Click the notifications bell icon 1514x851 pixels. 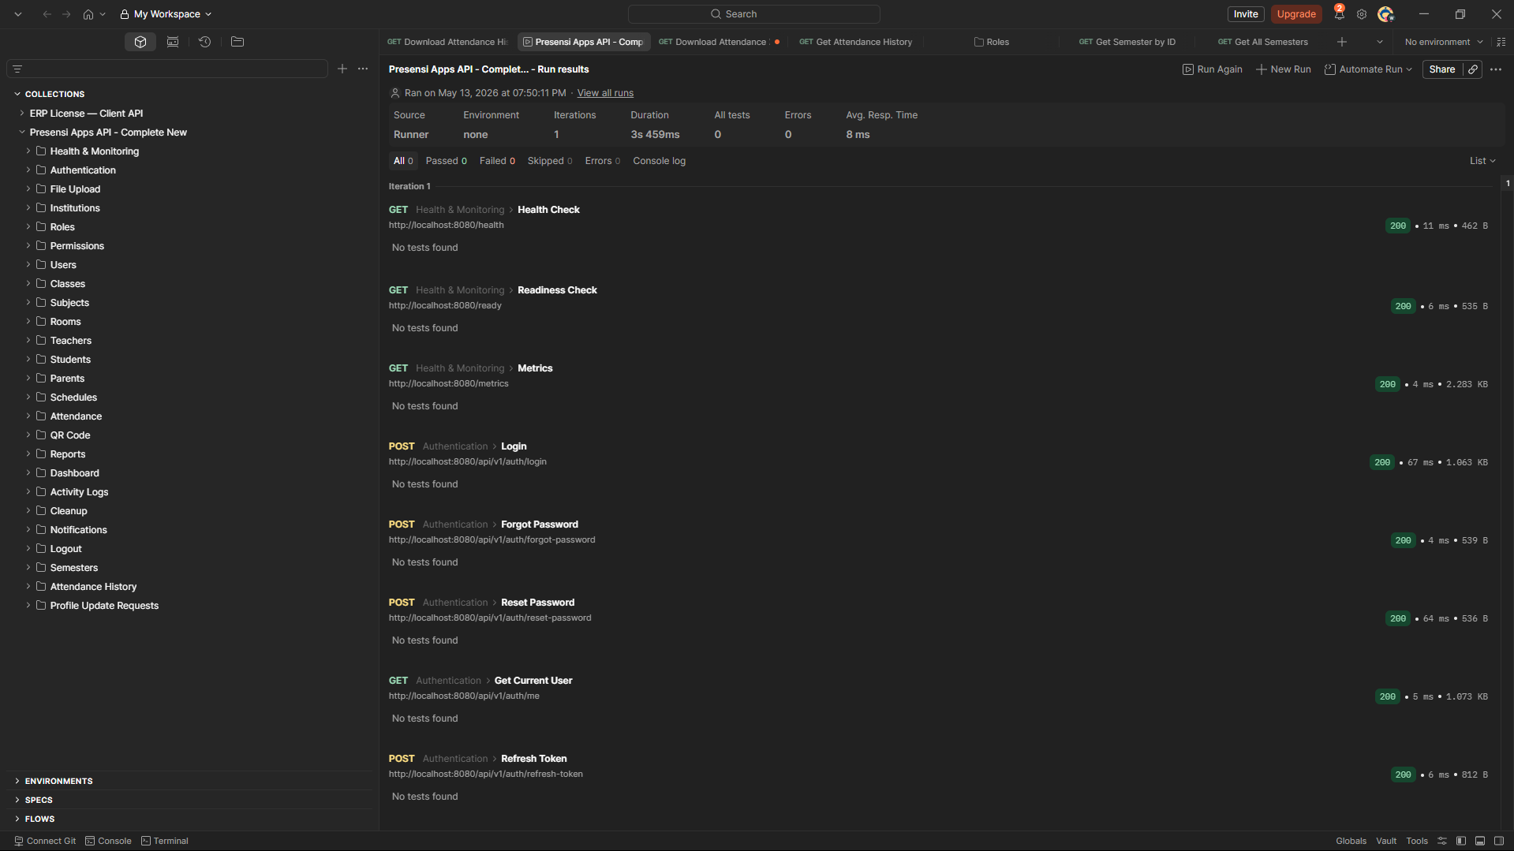click(x=1339, y=14)
